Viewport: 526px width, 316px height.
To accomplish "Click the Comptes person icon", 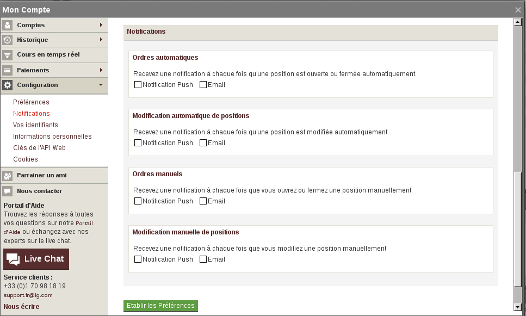I will pos(8,25).
